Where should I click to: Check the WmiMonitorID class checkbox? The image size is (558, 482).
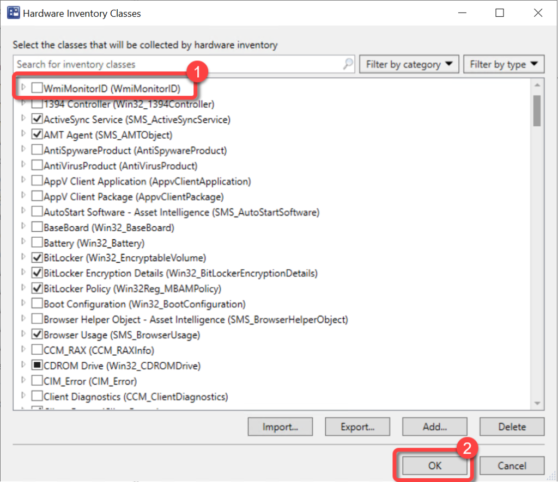(x=37, y=88)
